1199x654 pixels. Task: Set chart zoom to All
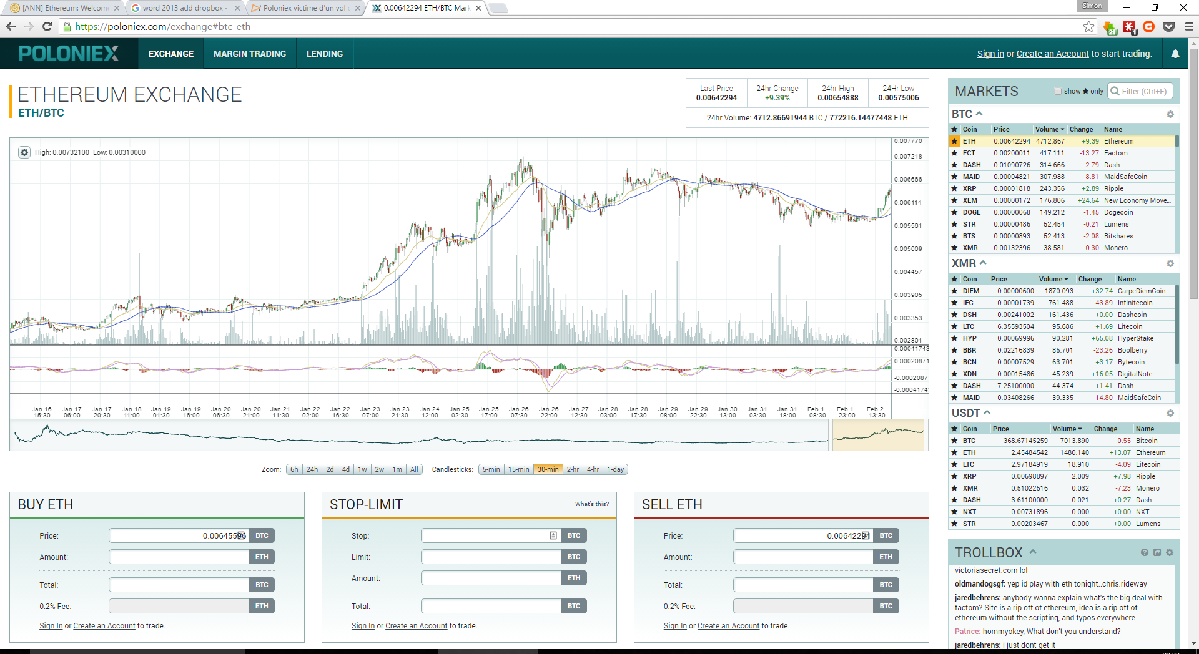click(x=414, y=469)
